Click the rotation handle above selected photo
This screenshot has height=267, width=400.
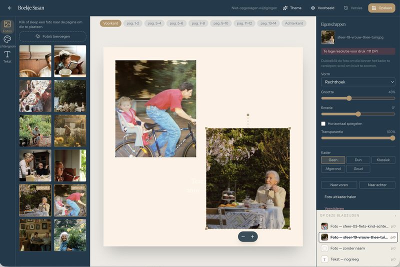(248, 115)
